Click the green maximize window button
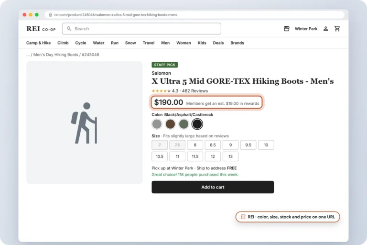The width and height of the screenshot is (367, 245). point(37,15)
